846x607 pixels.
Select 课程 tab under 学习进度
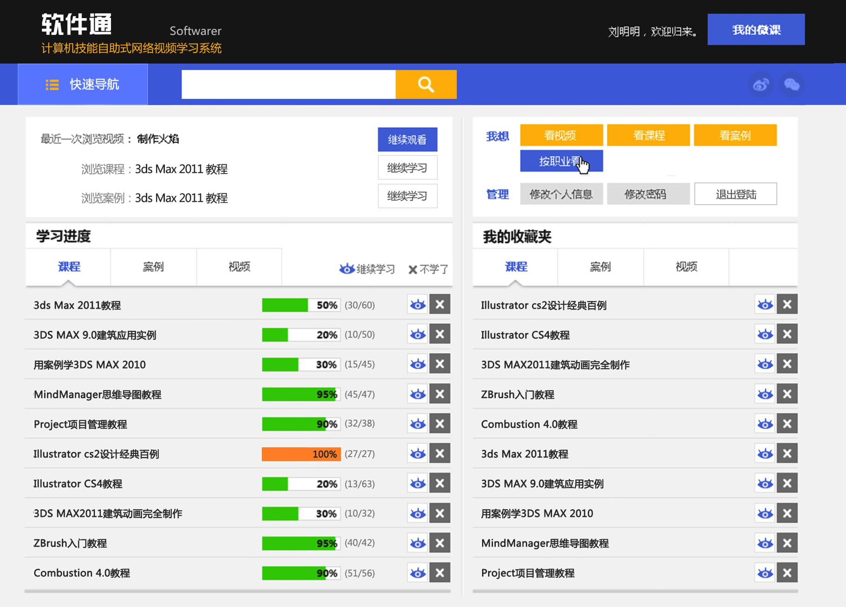pyautogui.click(x=68, y=267)
